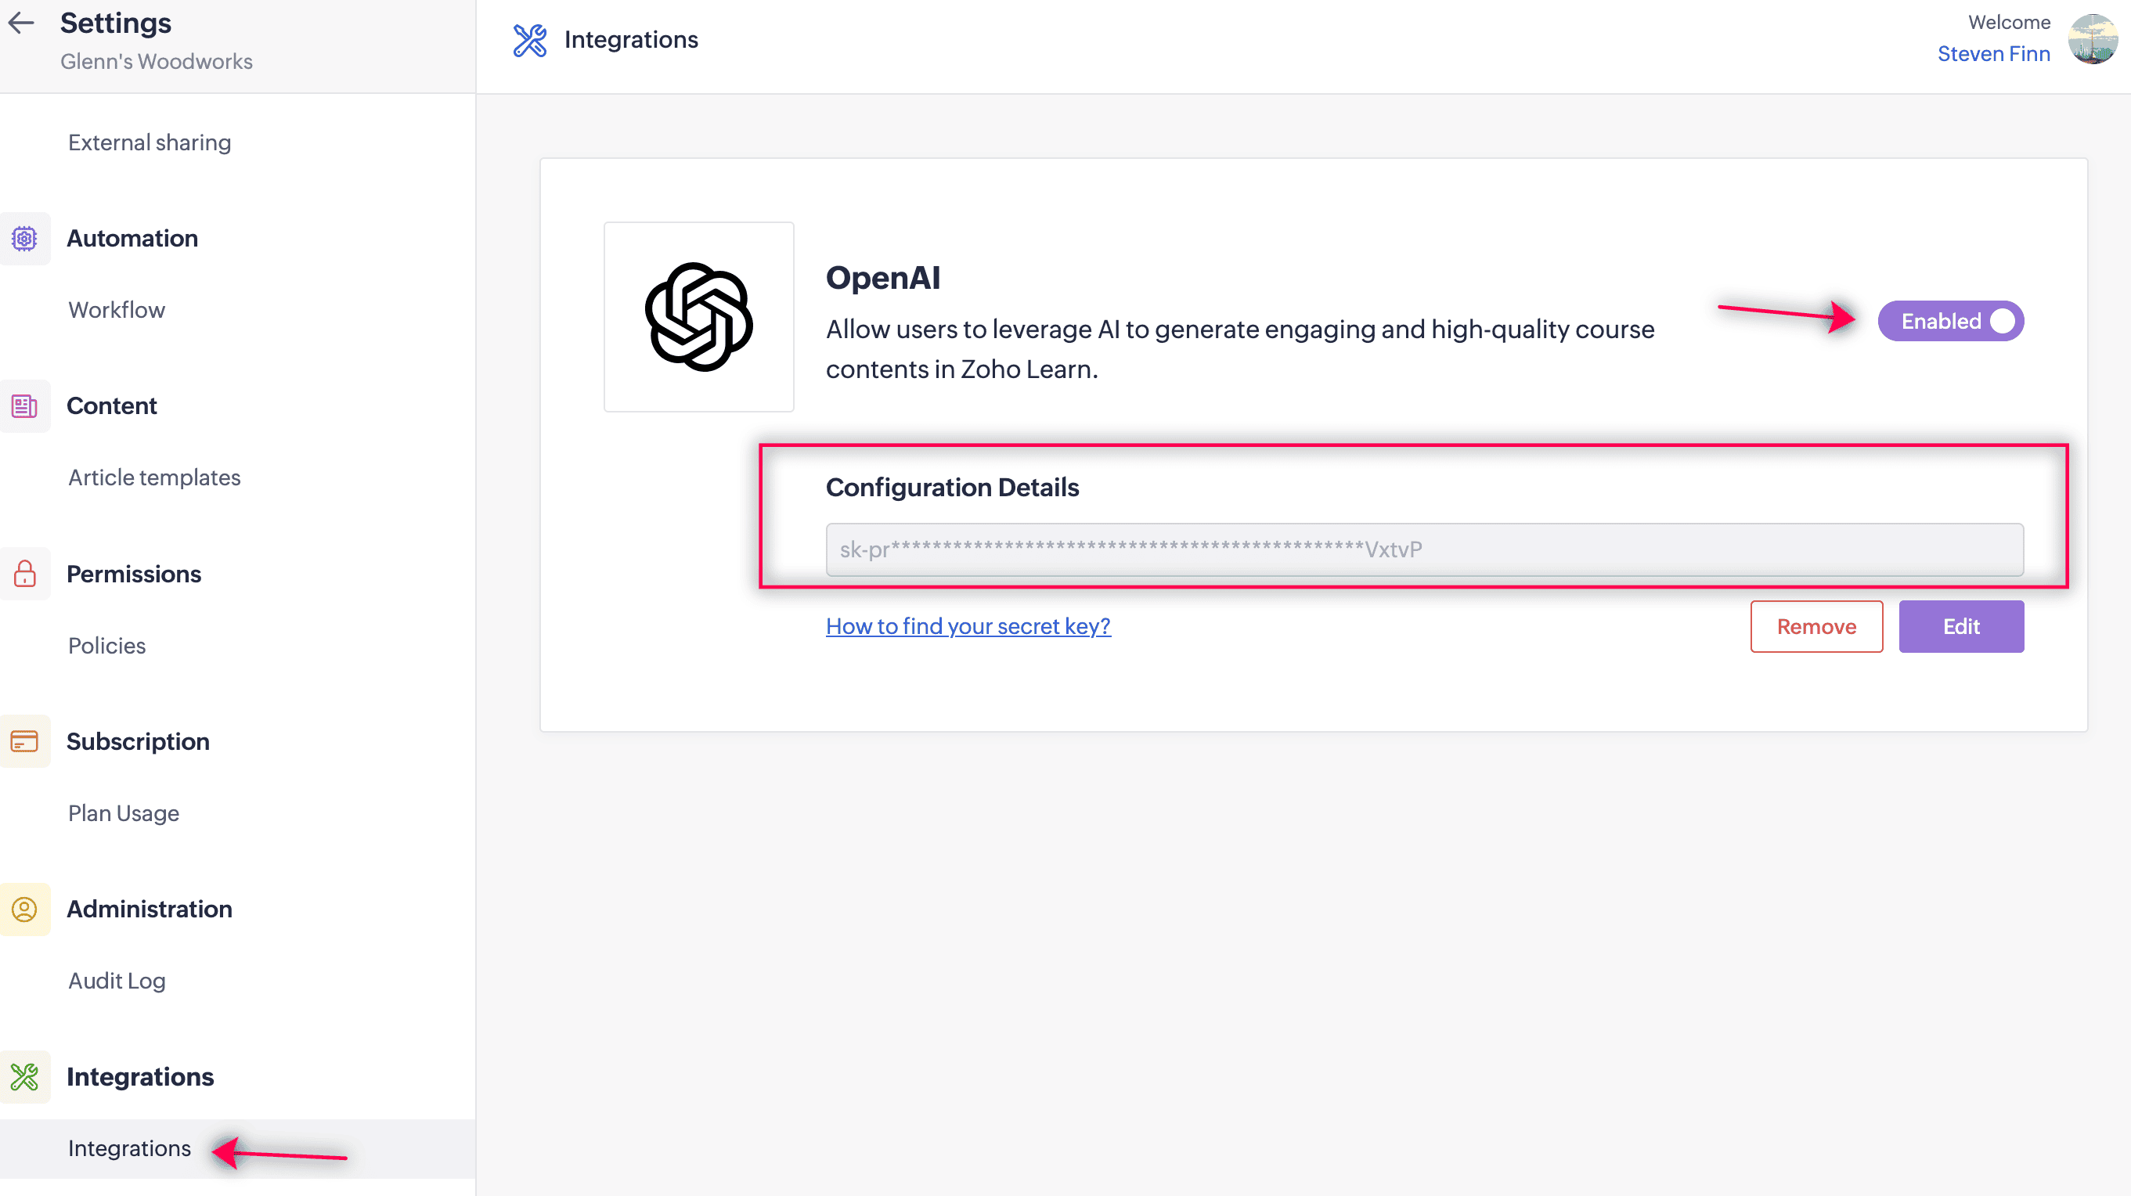Open 'How to find your secret key?' link

[968, 626]
